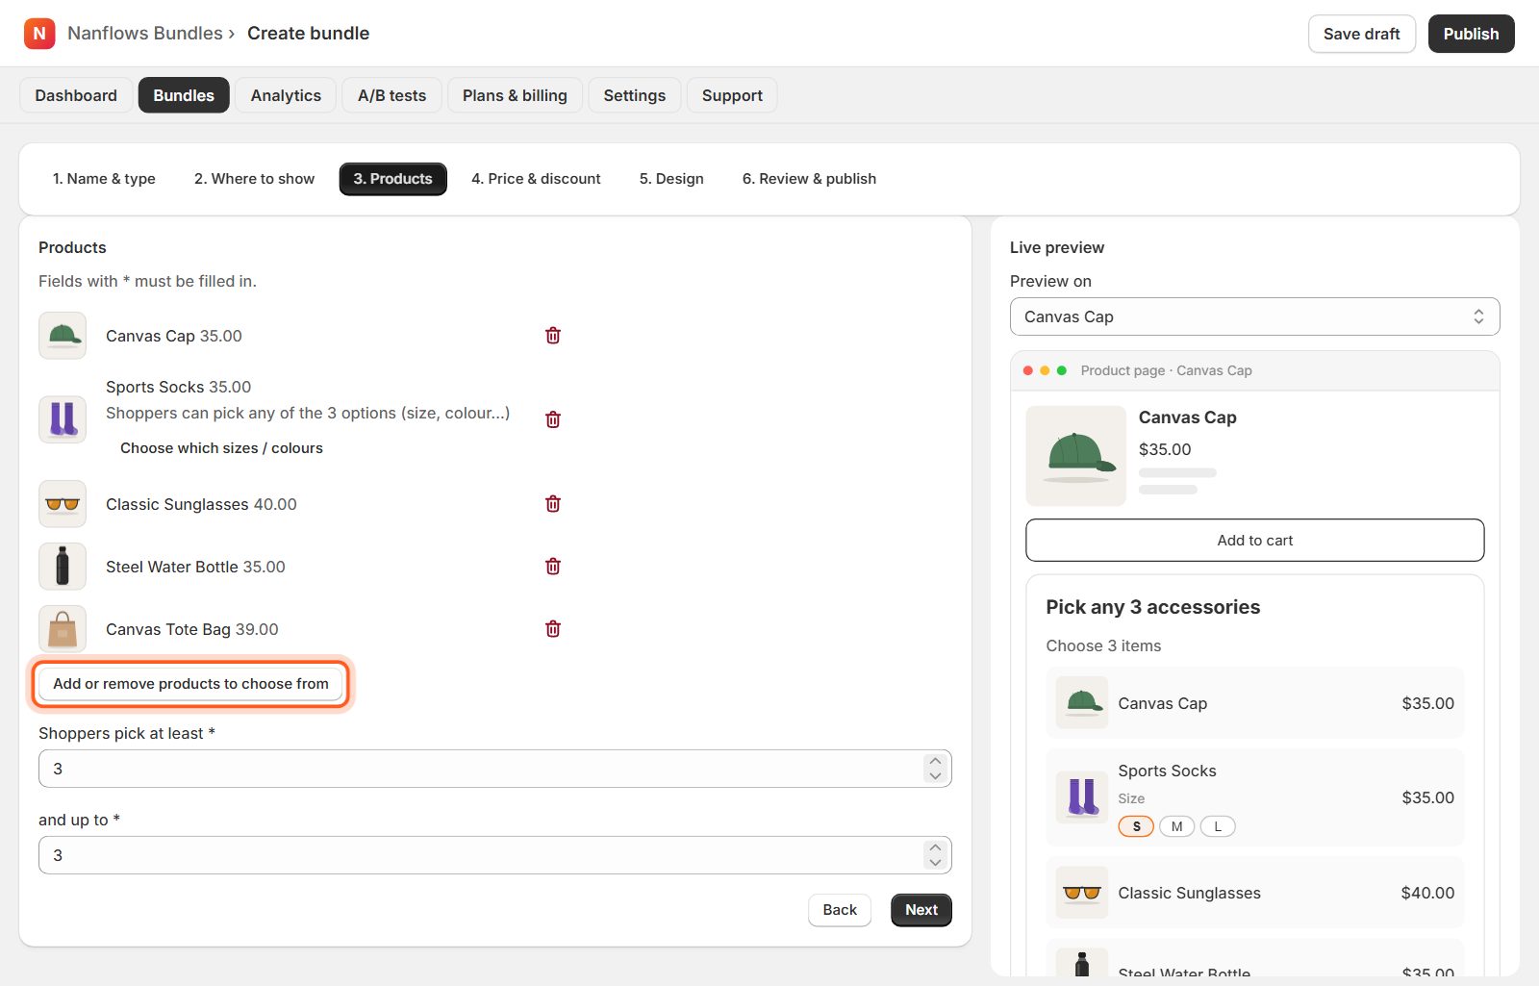Click Nanflows Bundles breadcrumb link
The height and width of the screenshot is (986, 1539).
pyautogui.click(x=145, y=34)
